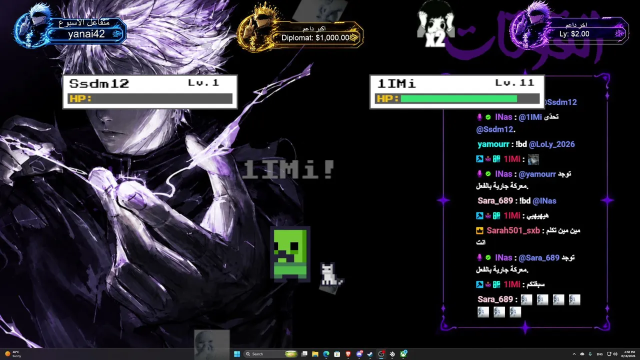Viewport: 640px width, 360px height.
Task: Click the microphone tray icon
Action: 590,354
